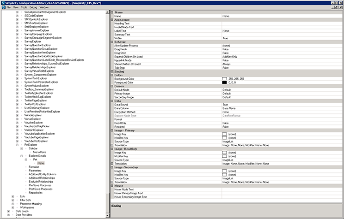Image resolution: width=344 pixels, height=219 pixels.
Task: Select the Exclude Relationships node
Action: tap(41, 182)
